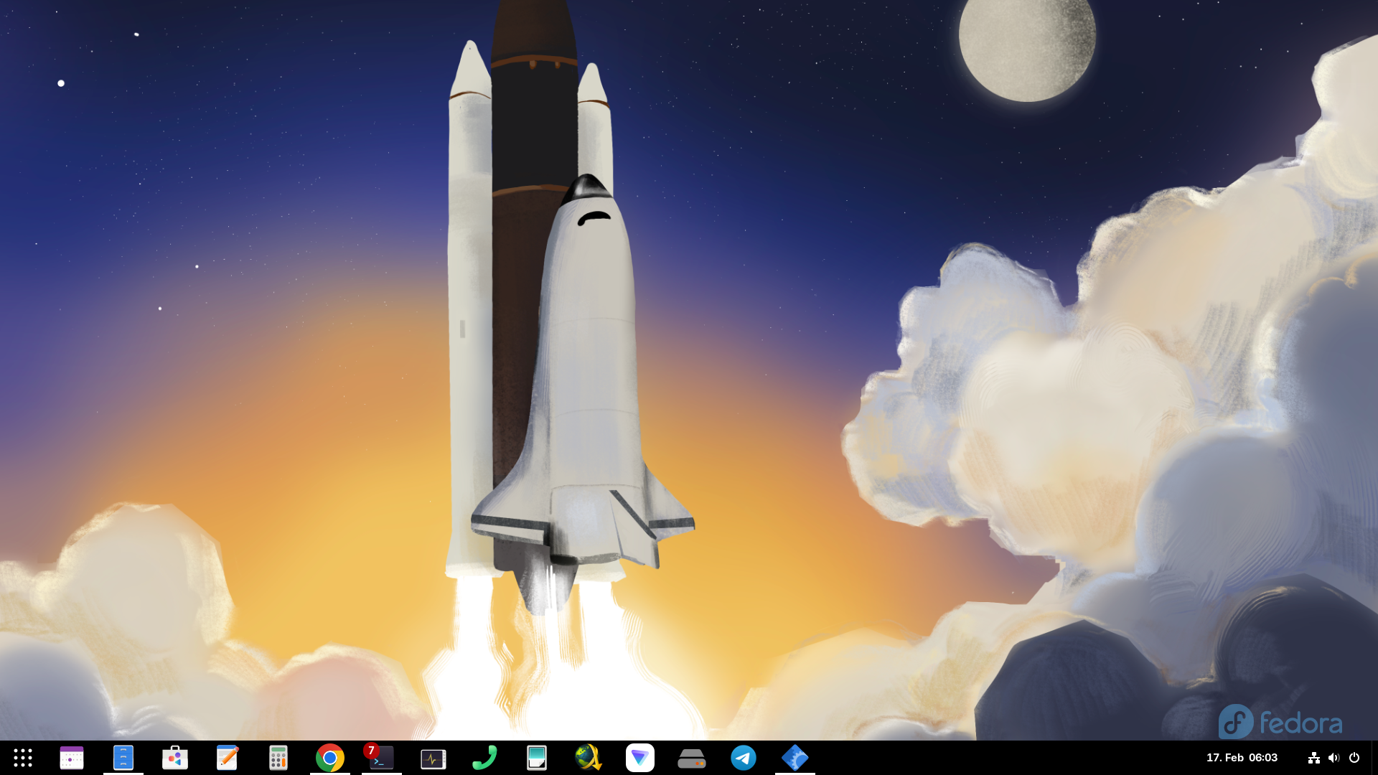Open the Calculator app

coord(278,758)
